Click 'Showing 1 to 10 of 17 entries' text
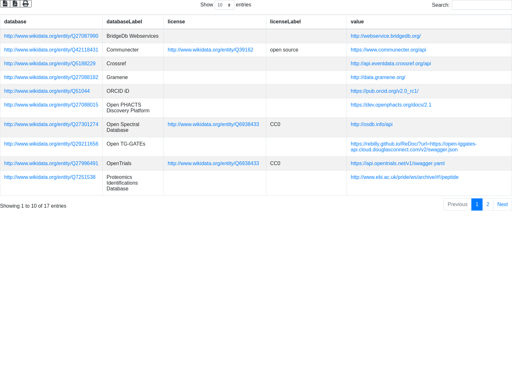The width and height of the screenshot is (512, 384). click(33, 206)
